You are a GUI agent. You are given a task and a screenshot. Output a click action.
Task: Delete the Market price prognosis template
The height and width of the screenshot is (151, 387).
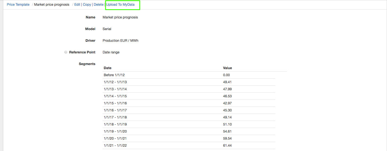click(x=99, y=5)
